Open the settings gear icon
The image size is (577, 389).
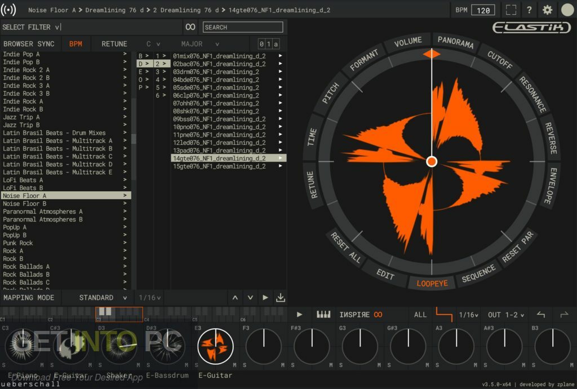[547, 10]
